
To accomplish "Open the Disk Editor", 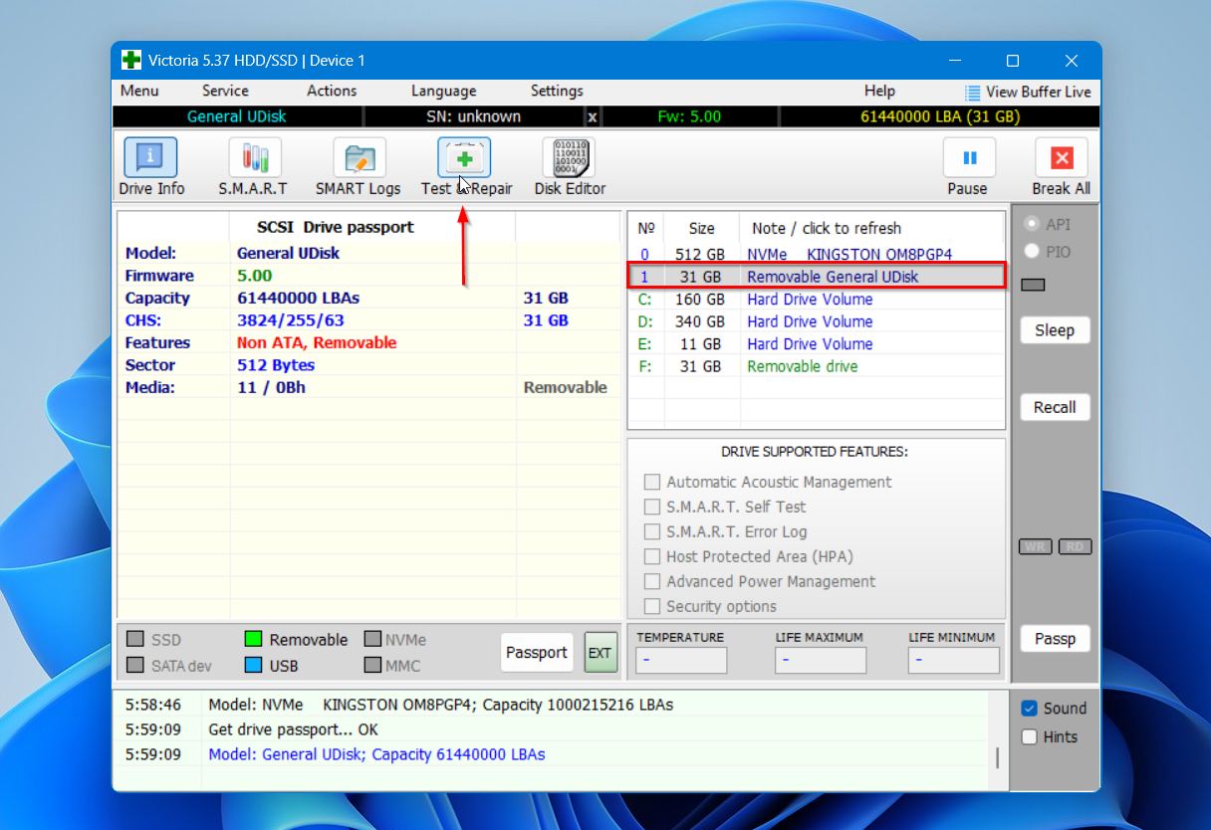I will click(x=569, y=167).
